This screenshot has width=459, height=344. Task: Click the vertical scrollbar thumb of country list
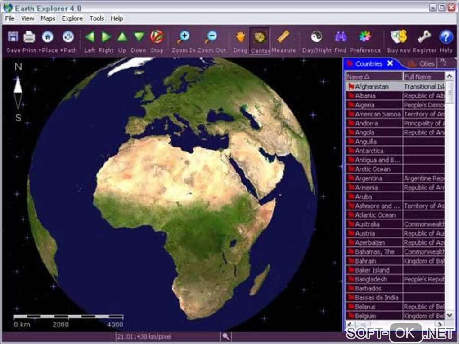450,93
